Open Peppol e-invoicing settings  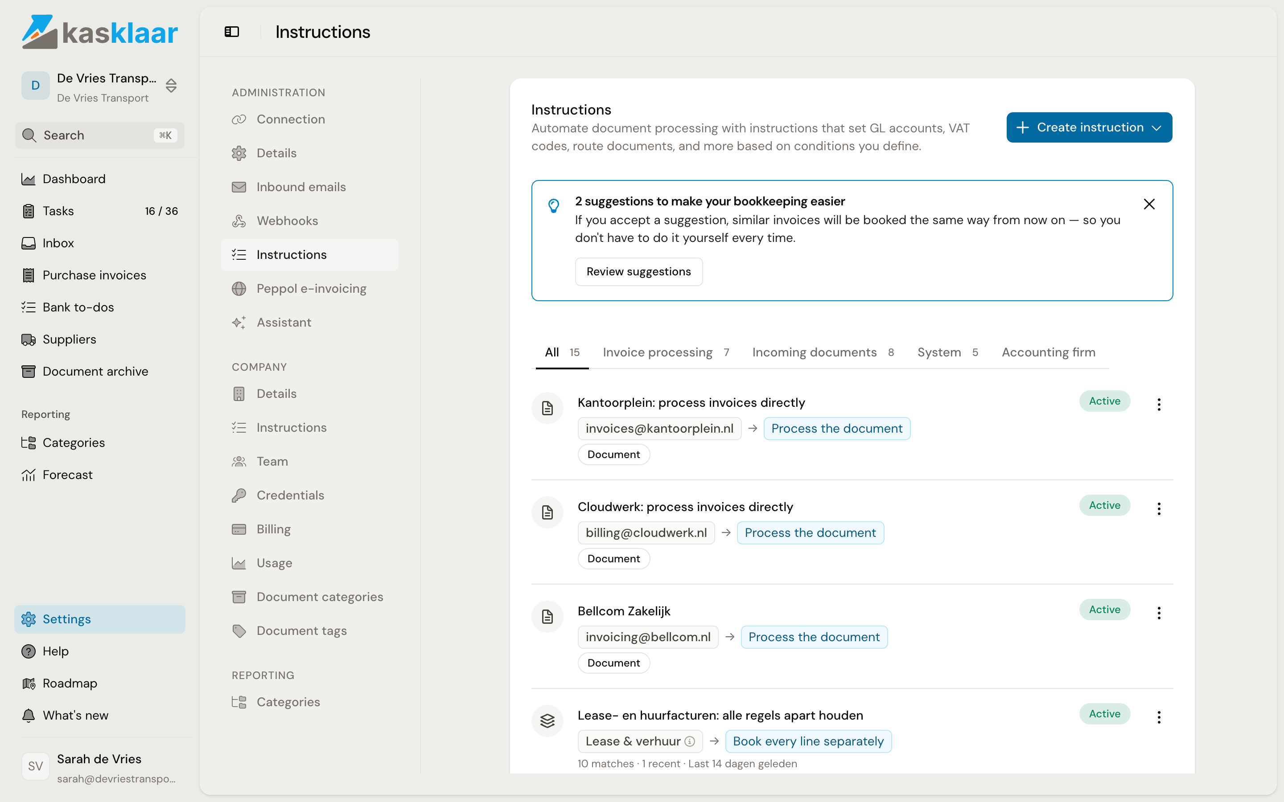(x=310, y=289)
